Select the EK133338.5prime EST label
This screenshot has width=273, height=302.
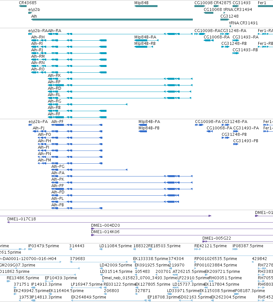(151, 259)
